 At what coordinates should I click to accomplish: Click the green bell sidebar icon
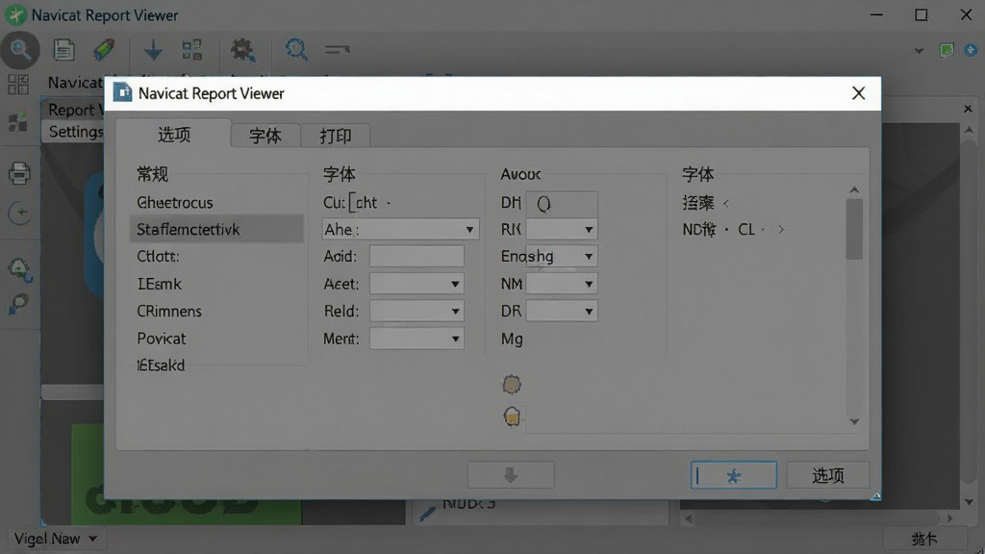[x=19, y=269]
